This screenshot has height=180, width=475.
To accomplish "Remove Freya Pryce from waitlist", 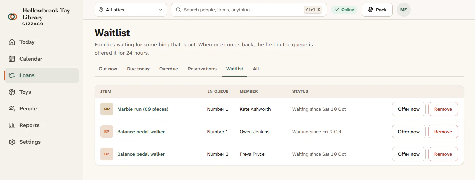I will [x=443, y=154].
